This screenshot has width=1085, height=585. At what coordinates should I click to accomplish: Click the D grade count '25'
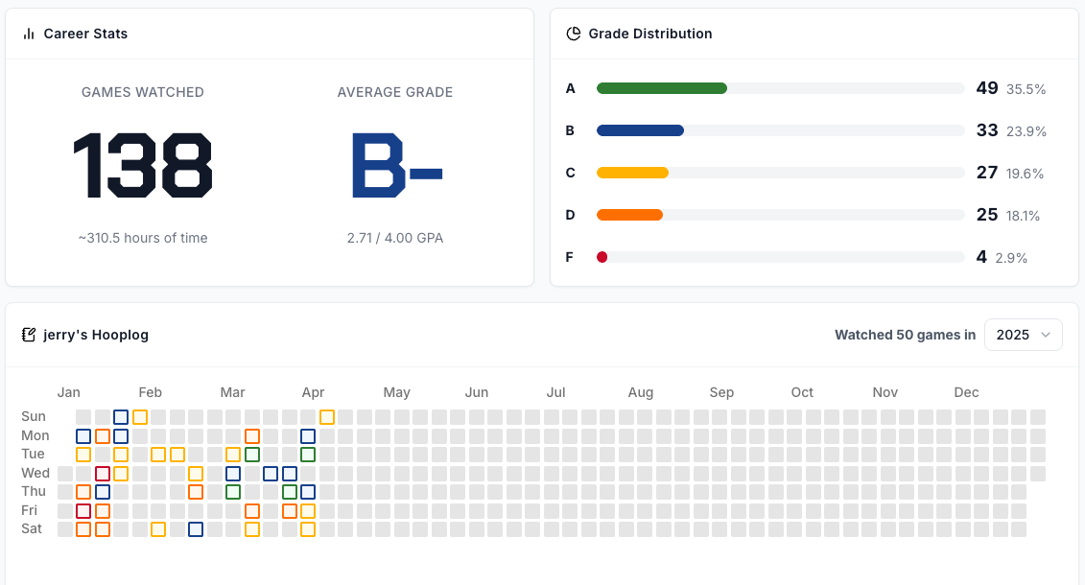tap(987, 215)
